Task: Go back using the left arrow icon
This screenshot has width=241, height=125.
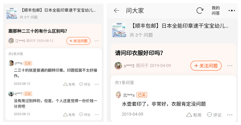Action: [x=116, y=11]
